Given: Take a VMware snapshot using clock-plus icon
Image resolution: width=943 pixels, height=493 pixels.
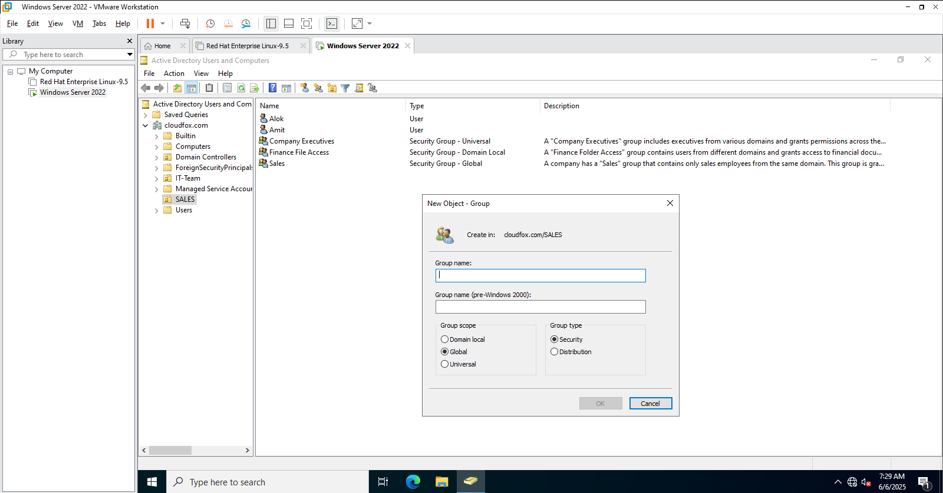Looking at the screenshot, I should (x=210, y=24).
